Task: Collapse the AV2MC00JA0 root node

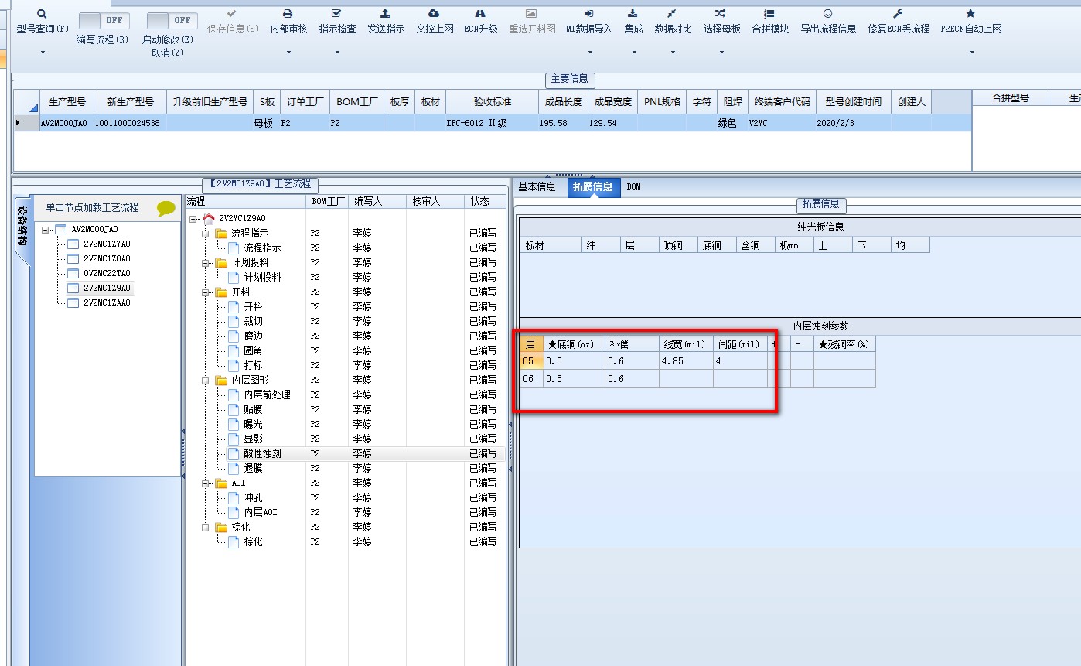Action: point(46,230)
